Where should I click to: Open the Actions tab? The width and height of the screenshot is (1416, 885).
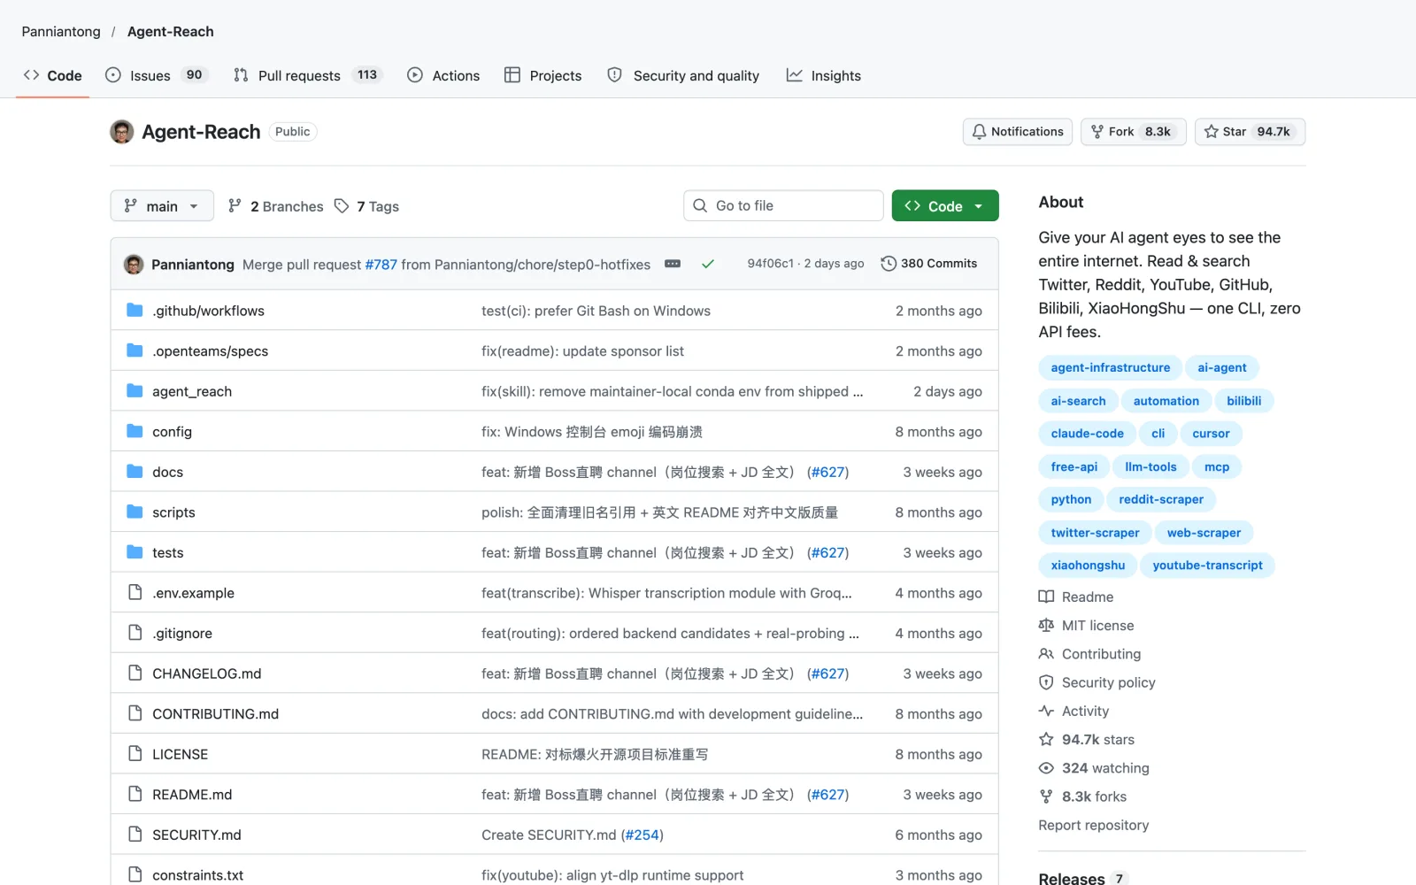pos(443,75)
